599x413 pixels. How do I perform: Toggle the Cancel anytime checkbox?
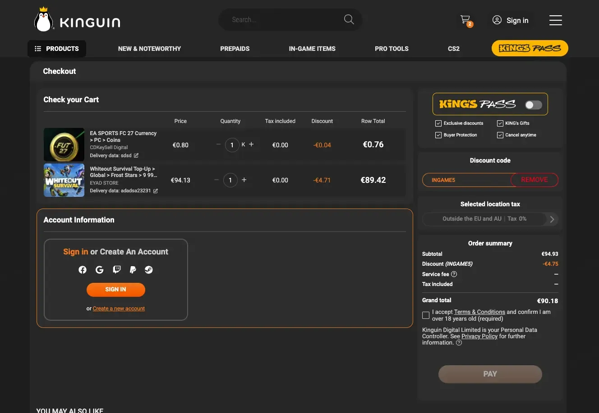(x=500, y=135)
